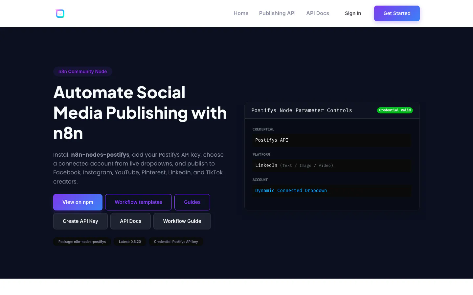Click the Package: n8n-nodes-postifys chip
The image size is (473, 295).
pyautogui.click(x=82, y=242)
